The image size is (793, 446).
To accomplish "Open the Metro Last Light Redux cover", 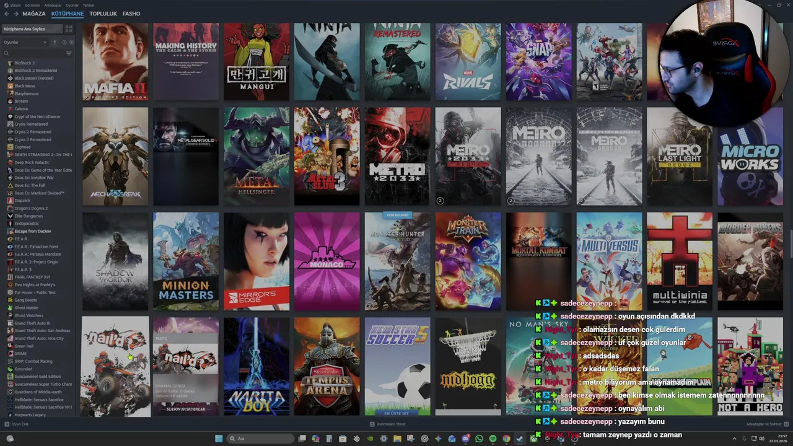I will tap(680, 156).
